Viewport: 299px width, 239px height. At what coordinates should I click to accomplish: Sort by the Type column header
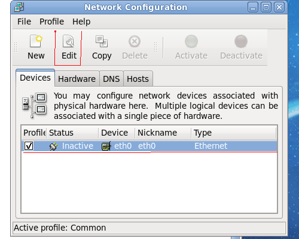click(234, 133)
